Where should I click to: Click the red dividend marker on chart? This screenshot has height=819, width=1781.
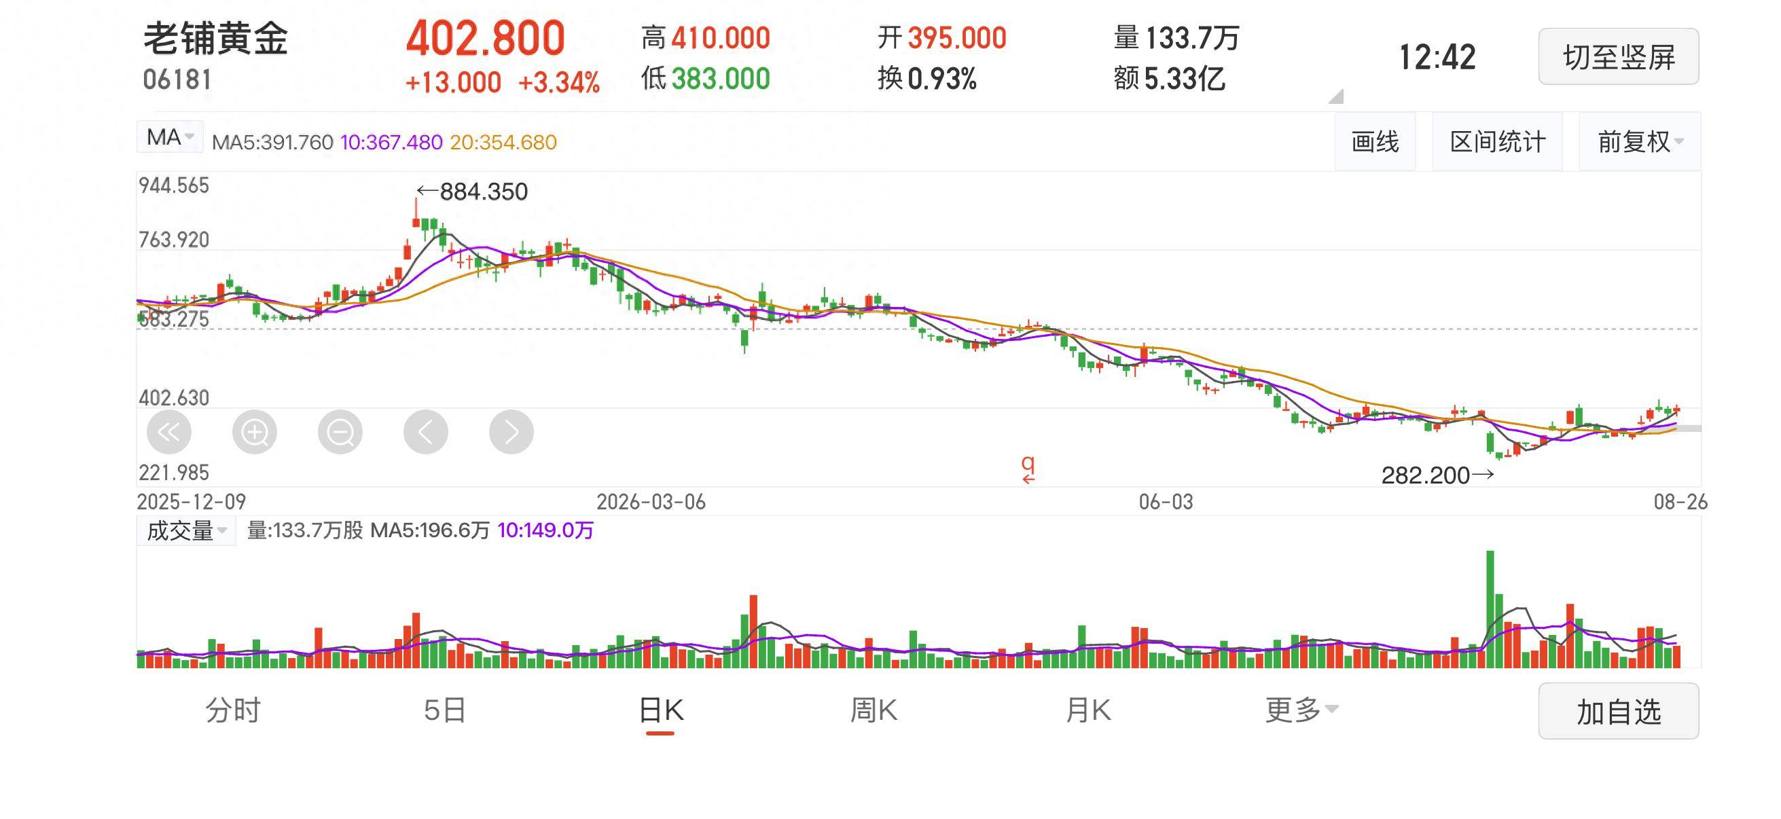coord(1028,469)
